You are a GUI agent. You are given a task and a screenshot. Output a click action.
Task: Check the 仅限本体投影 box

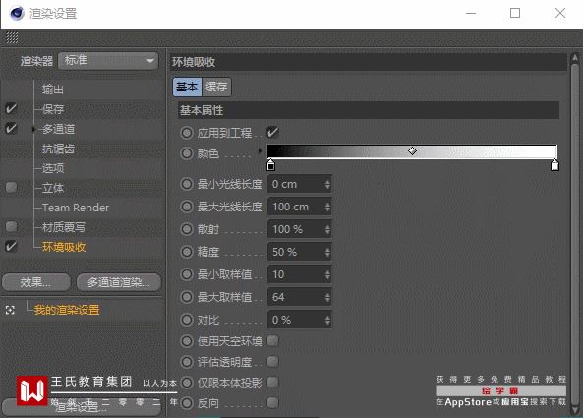(273, 382)
